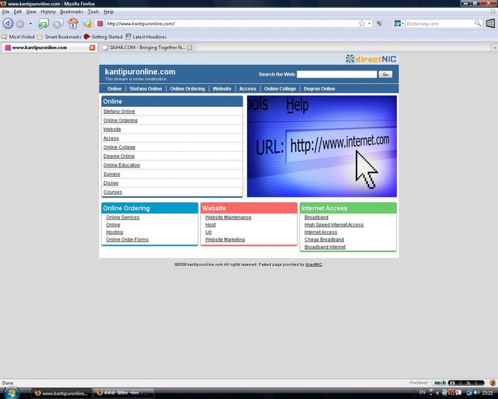Image resolution: width=498 pixels, height=399 pixels.
Task: Click the Most Visited bookmarks folder
Action: point(21,36)
